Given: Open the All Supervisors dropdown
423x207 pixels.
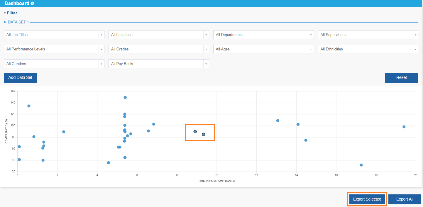Looking at the screenshot, I should tap(415, 34).
